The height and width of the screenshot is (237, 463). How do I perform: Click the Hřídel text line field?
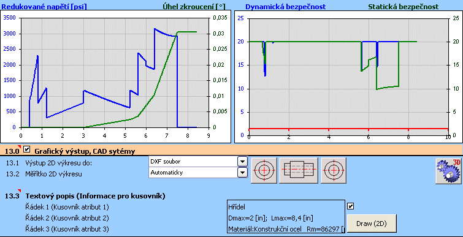point(286,207)
